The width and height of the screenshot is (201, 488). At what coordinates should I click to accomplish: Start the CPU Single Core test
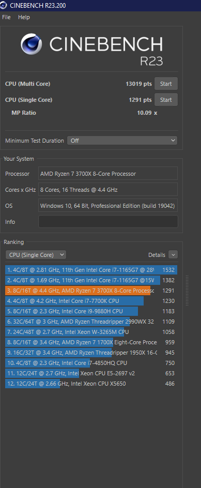(x=166, y=100)
